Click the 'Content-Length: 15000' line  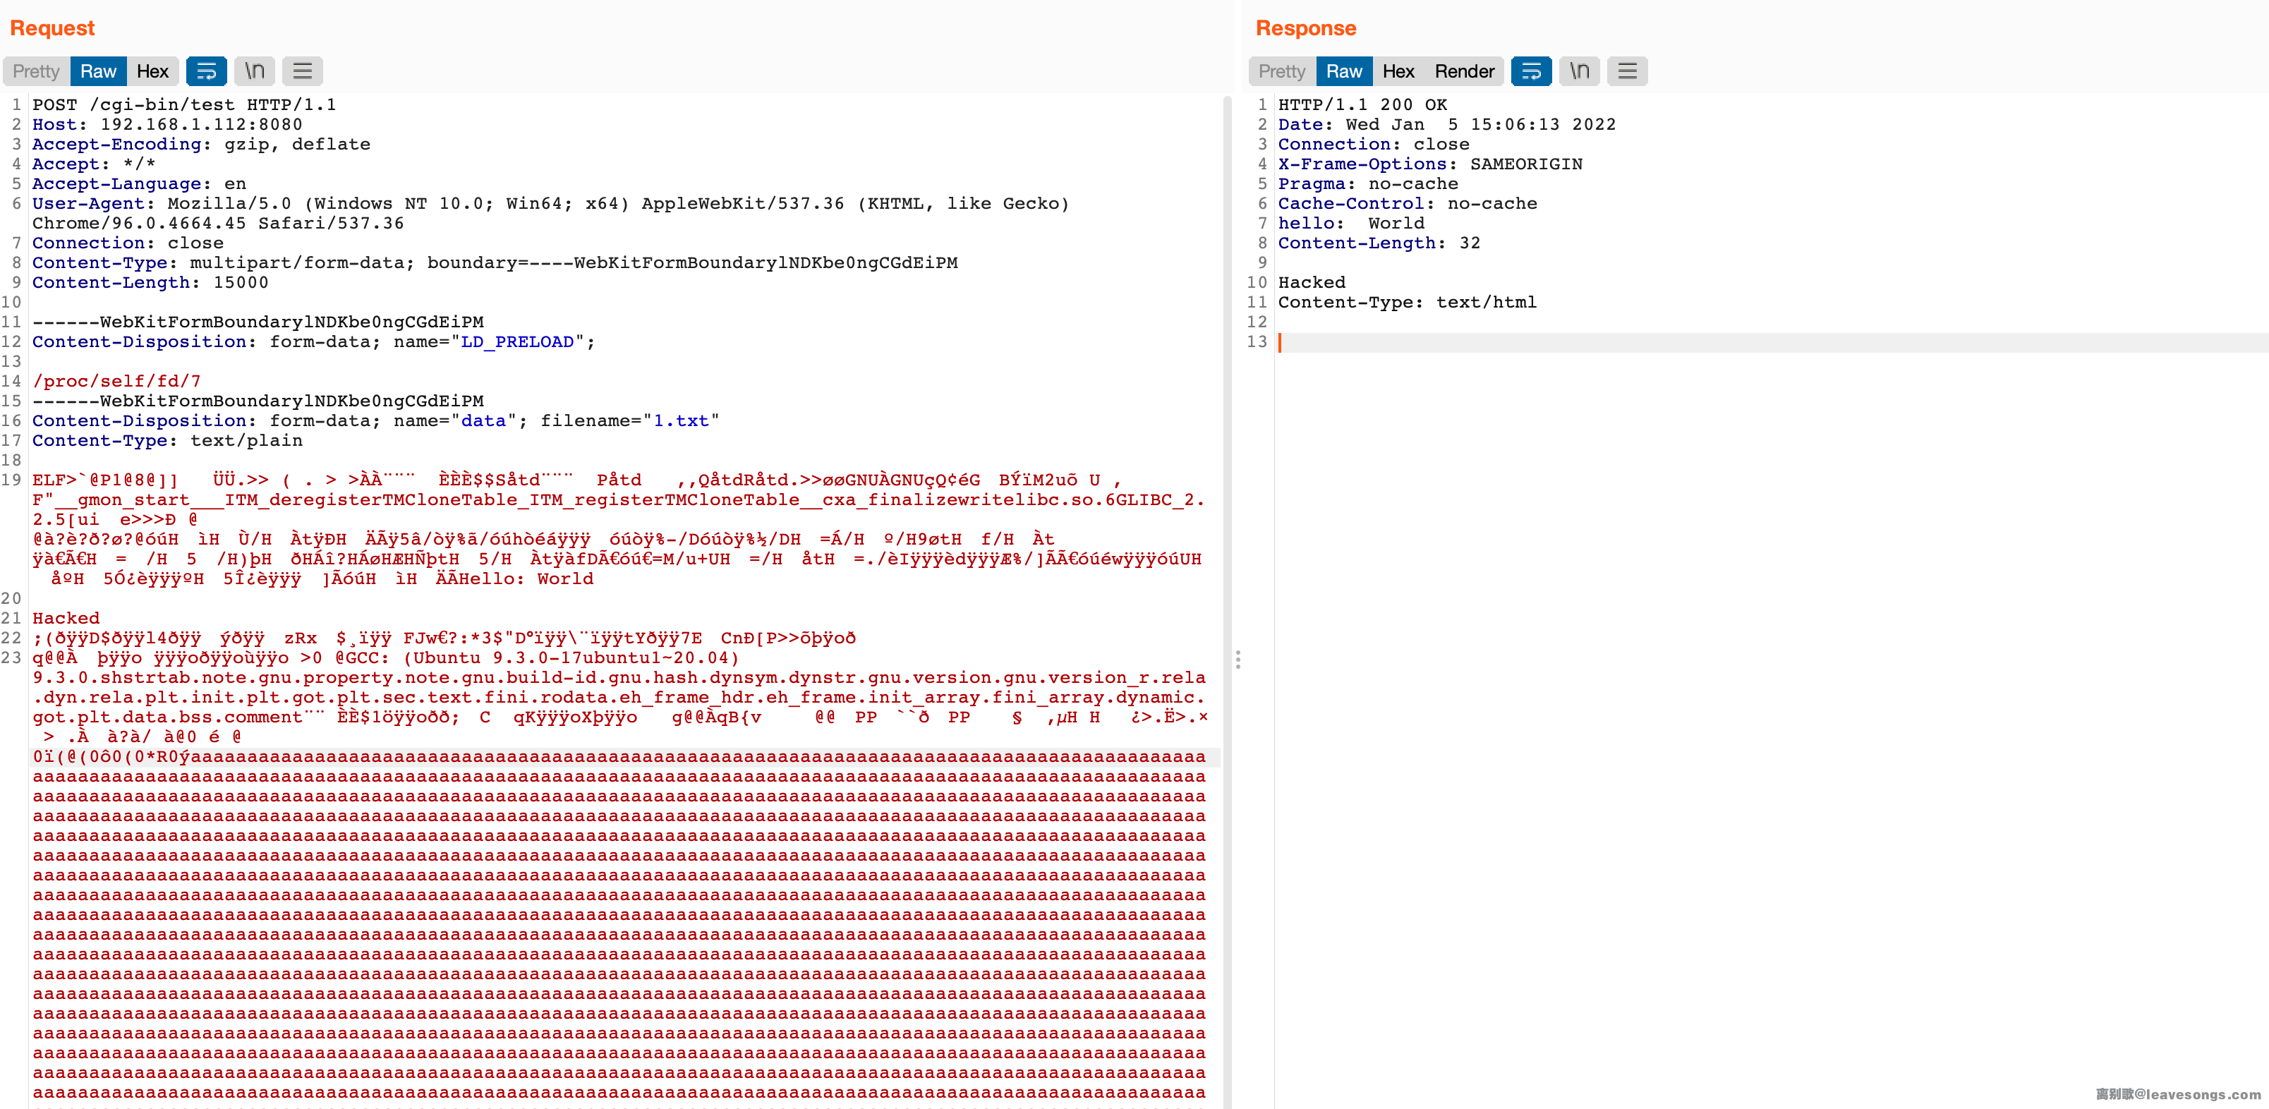click(x=150, y=283)
